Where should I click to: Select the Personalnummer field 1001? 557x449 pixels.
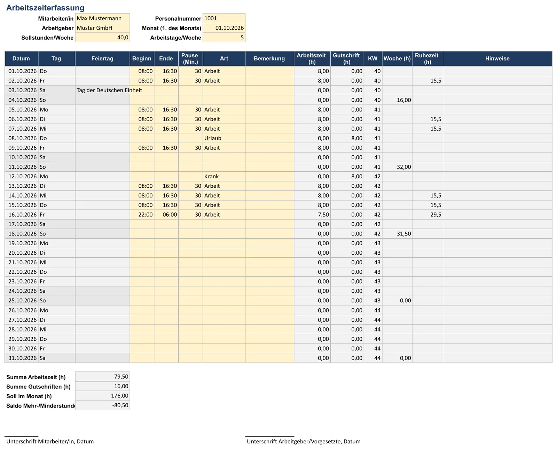pyautogui.click(x=224, y=18)
